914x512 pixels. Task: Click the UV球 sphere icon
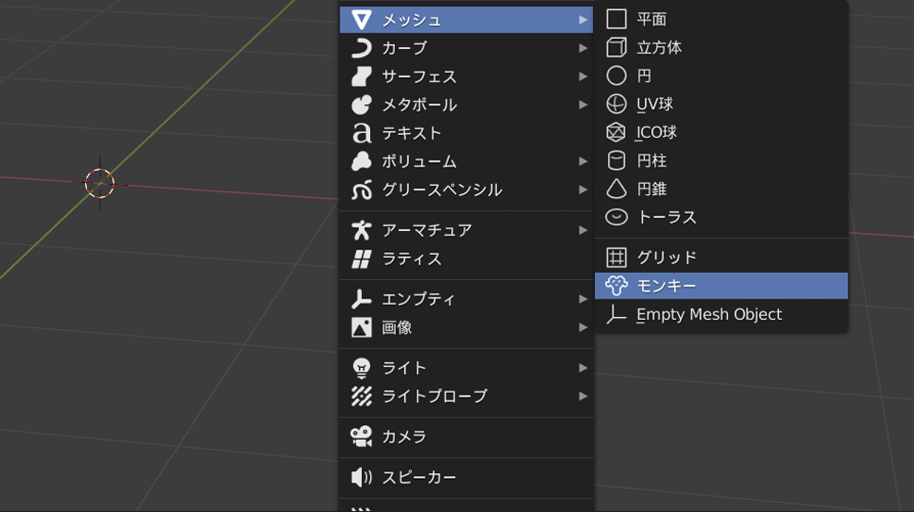pyautogui.click(x=616, y=104)
